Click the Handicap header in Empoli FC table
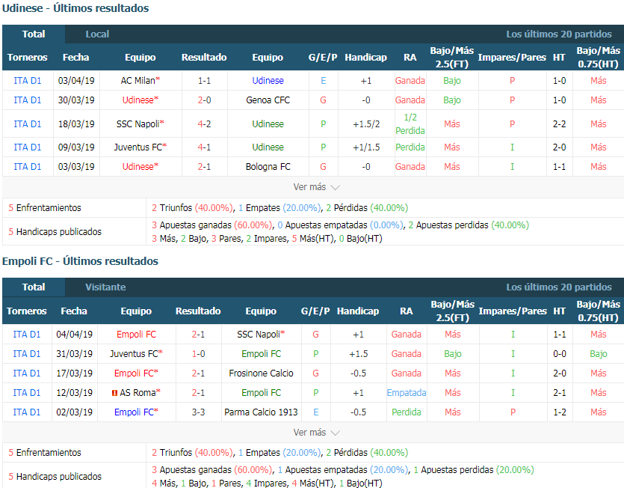The image size is (624, 488). point(358,311)
